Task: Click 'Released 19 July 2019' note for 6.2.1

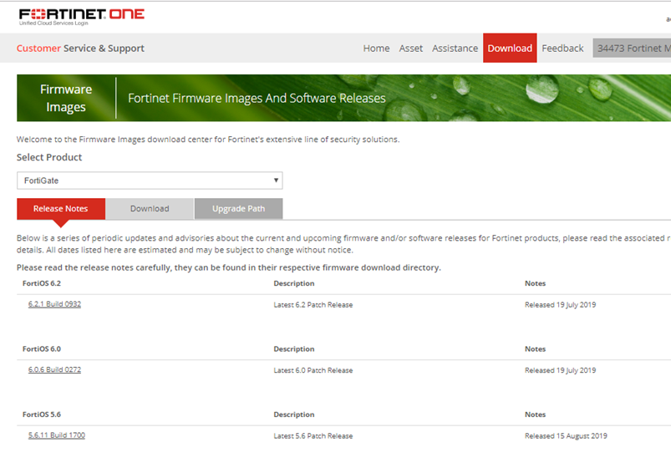Action: tap(560, 305)
